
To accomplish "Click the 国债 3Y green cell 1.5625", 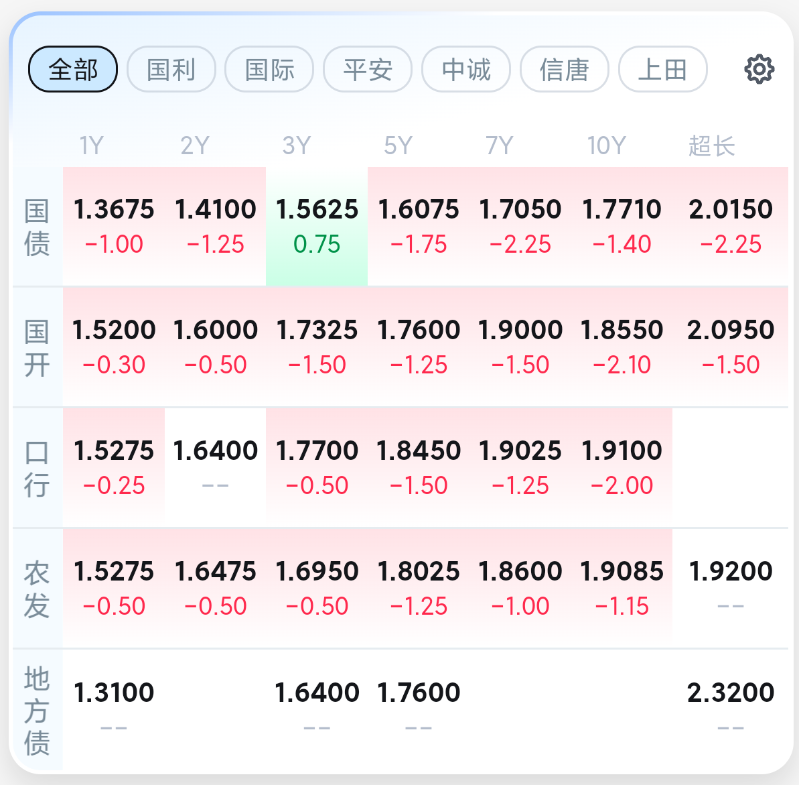I will 317,227.
